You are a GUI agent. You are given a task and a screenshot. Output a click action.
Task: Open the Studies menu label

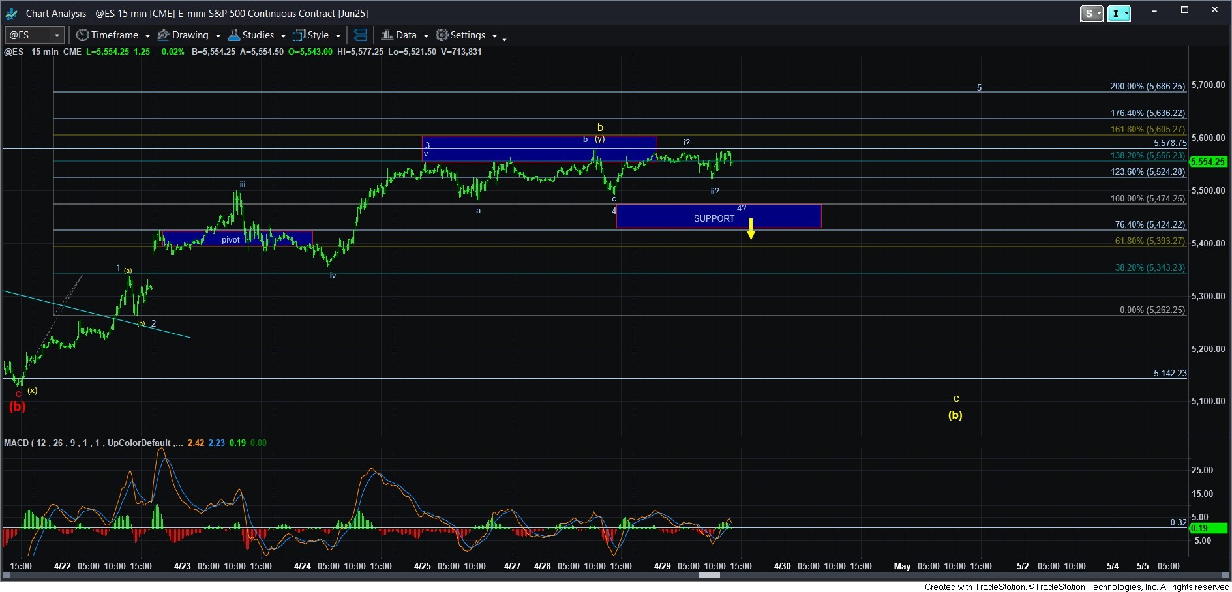258,35
